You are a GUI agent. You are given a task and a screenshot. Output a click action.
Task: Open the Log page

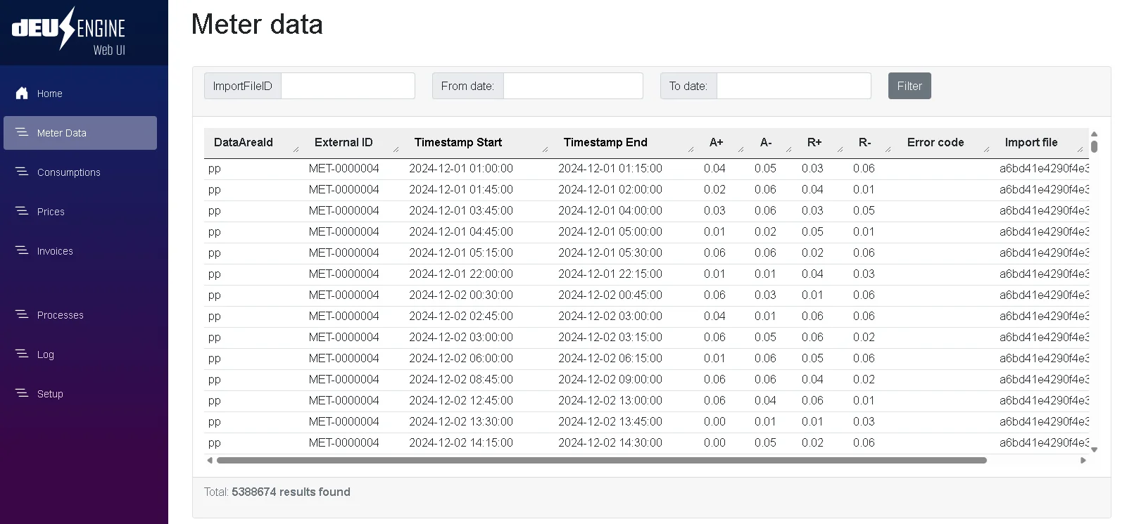click(80, 354)
